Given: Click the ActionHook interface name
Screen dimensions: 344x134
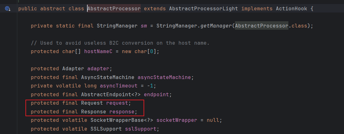Looking at the screenshot, I should (x=292, y=9).
